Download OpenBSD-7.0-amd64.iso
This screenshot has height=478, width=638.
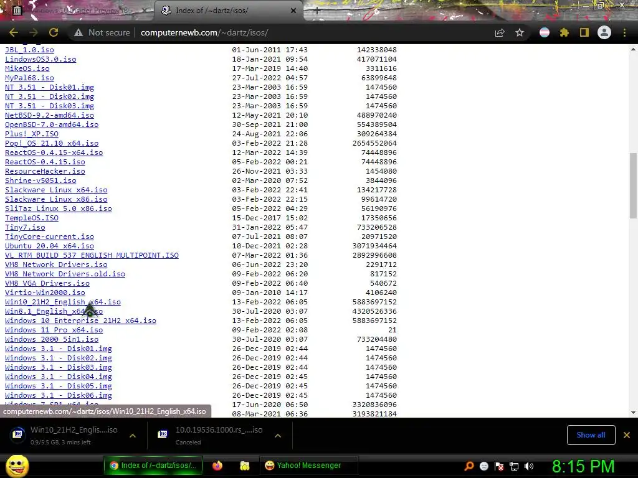click(x=52, y=124)
